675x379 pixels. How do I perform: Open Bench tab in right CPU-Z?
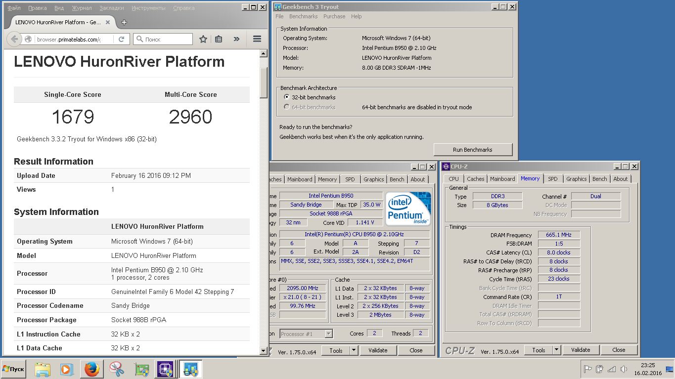(x=600, y=179)
